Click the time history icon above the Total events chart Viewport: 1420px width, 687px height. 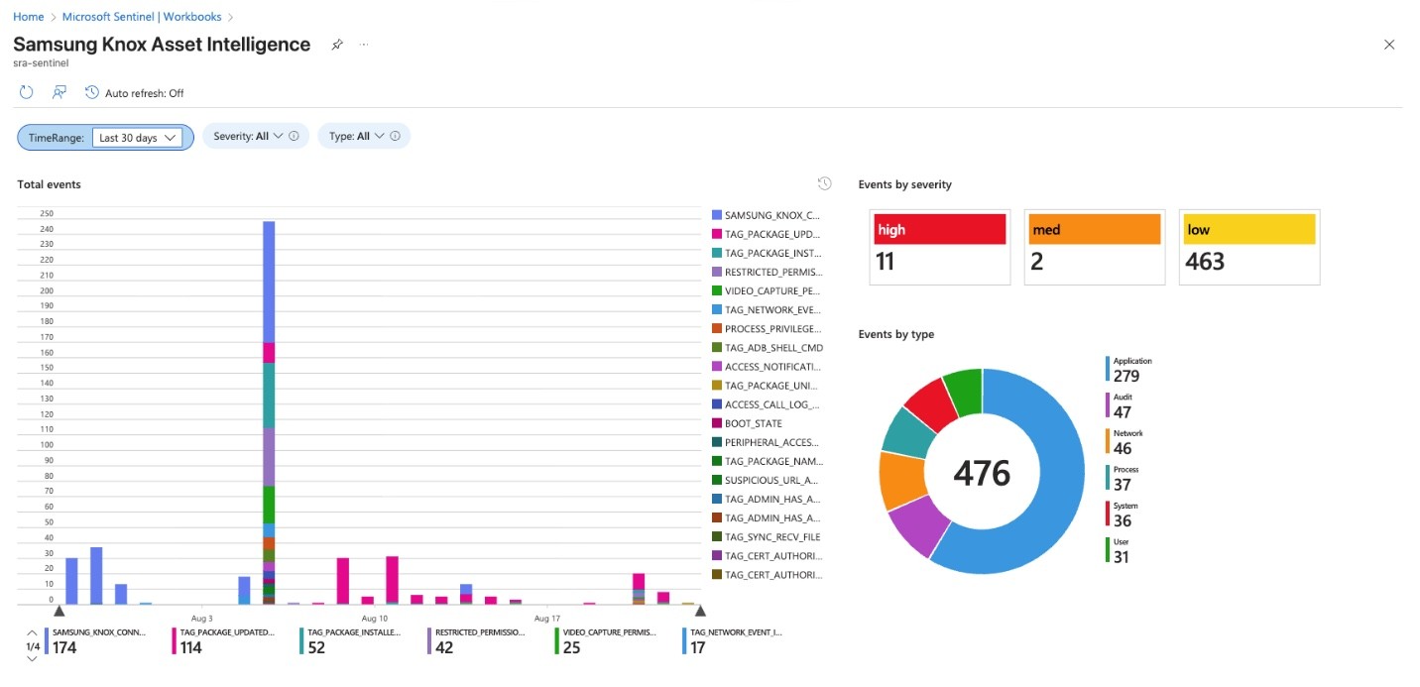824,183
